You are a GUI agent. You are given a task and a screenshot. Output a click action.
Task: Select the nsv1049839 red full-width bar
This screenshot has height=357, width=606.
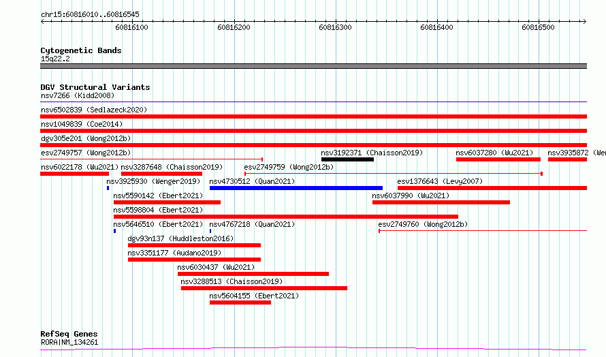[313, 131]
